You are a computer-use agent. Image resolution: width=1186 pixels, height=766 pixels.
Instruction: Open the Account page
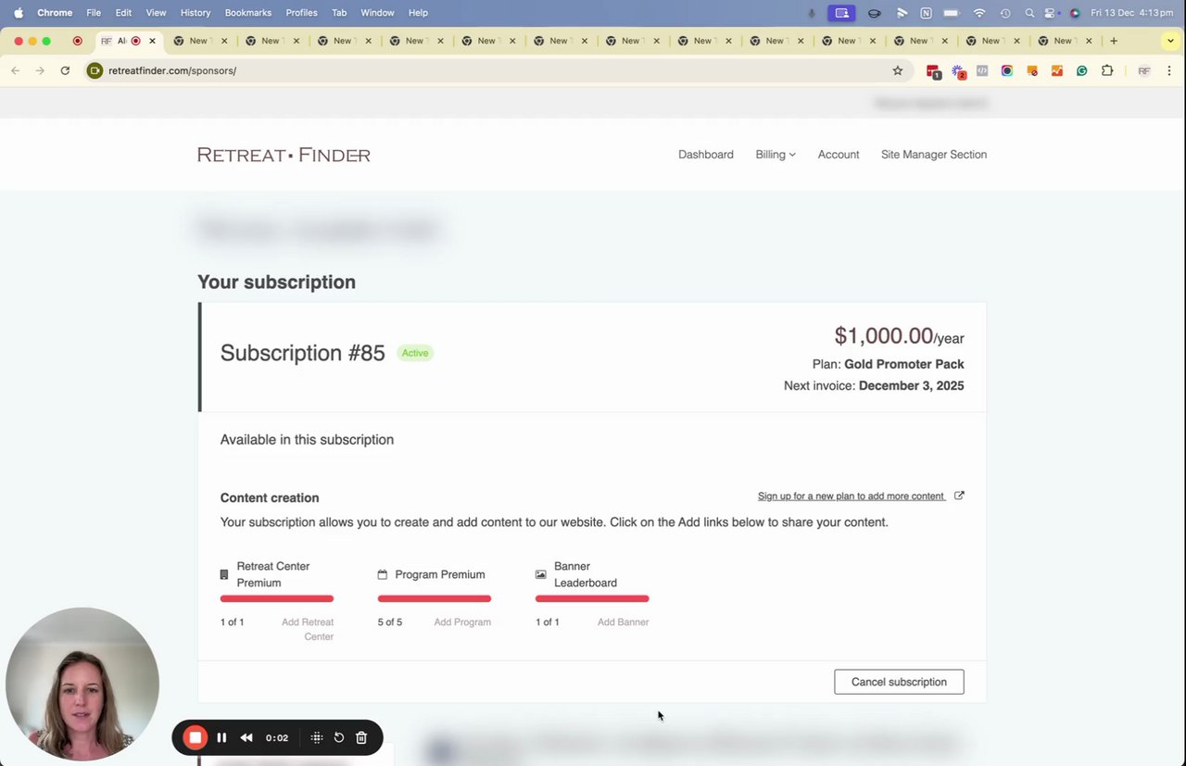(x=839, y=155)
